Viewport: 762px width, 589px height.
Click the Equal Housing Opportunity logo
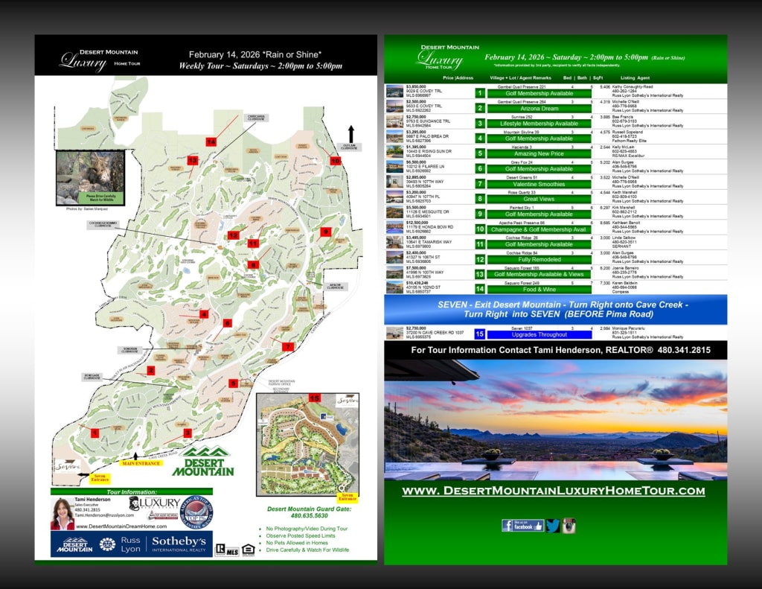[248, 550]
